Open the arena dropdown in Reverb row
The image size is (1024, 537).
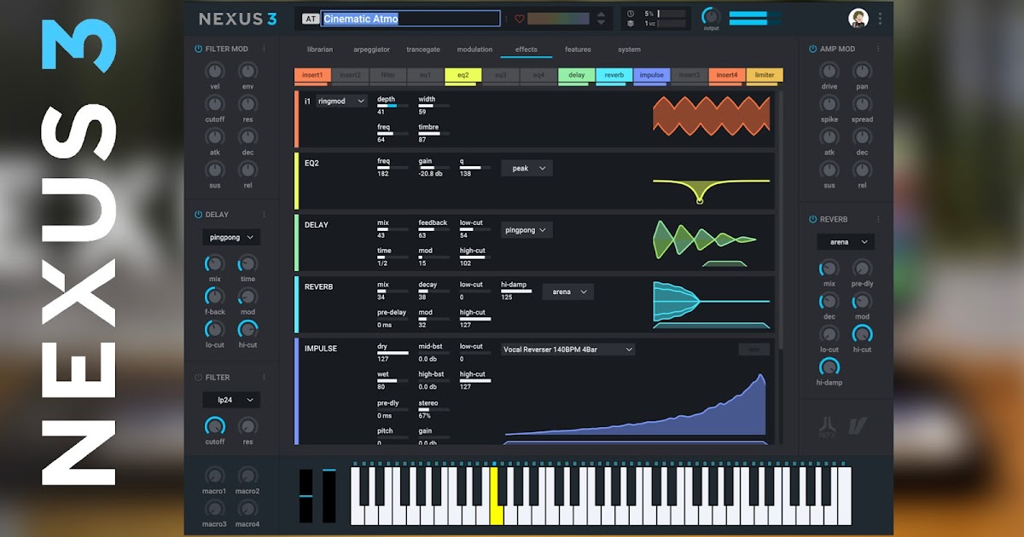click(567, 292)
